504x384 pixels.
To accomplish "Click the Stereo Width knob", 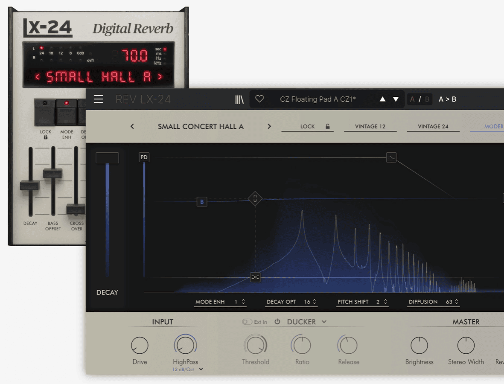I will point(466,346).
